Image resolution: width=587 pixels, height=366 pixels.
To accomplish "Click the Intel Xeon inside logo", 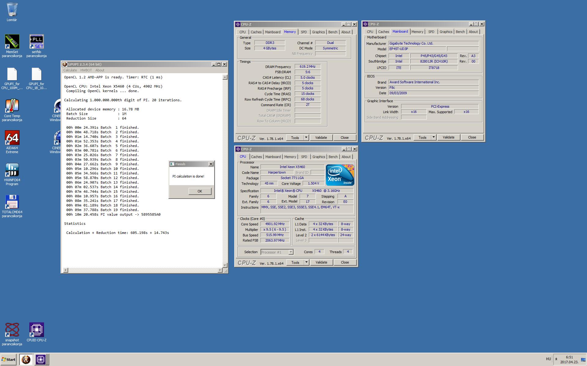I will 340,175.
